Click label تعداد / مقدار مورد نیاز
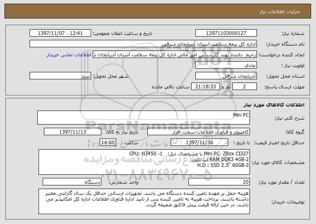This screenshot has height=224, width=316. pos(282,182)
